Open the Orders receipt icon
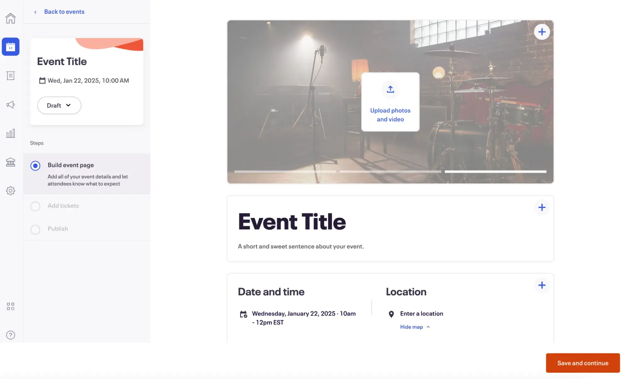628x379 pixels. [11, 75]
